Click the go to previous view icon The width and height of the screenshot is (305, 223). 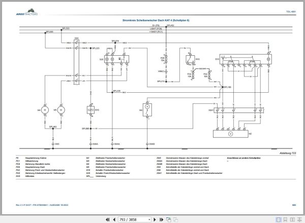pyautogui.click(x=168, y=219)
